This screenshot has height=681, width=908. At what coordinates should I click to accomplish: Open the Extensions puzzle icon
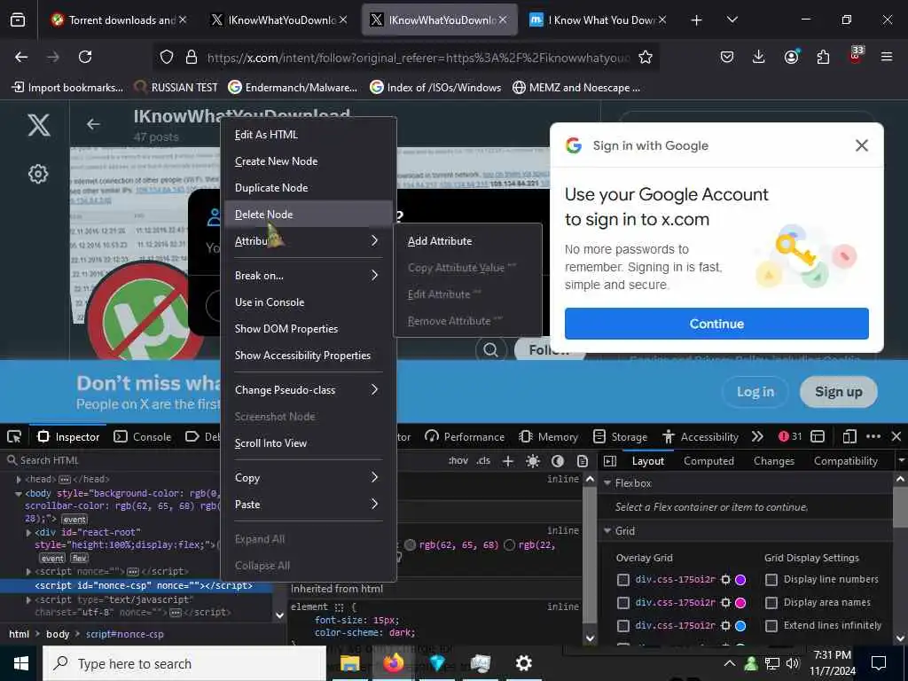tap(823, 57)
